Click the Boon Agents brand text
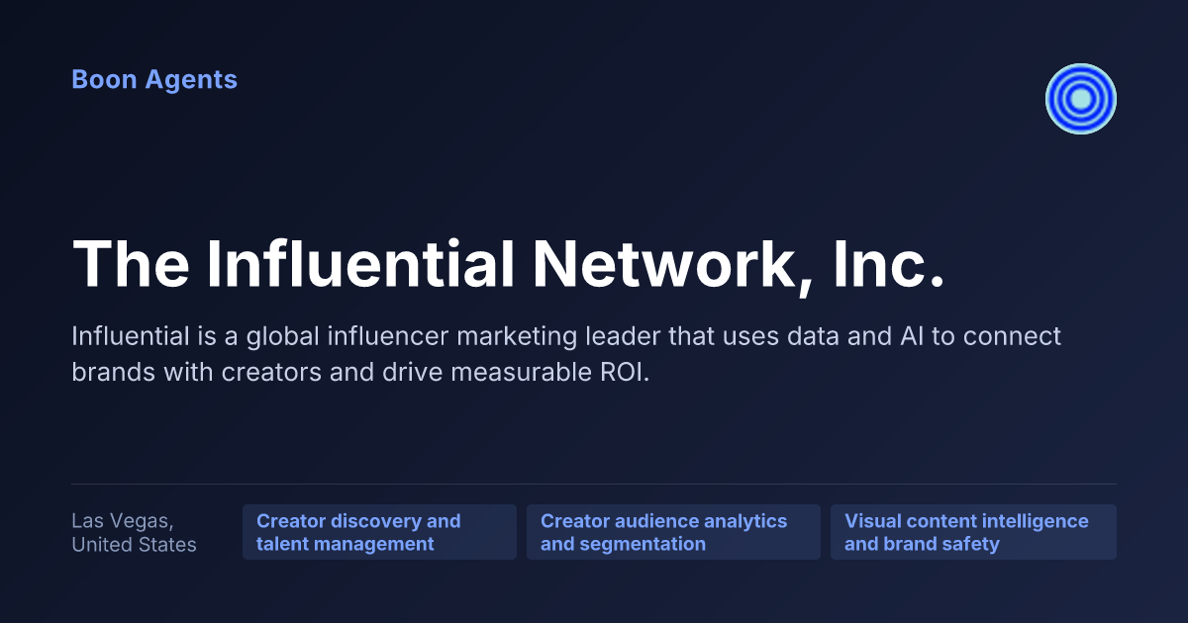This screenshot has width=1188, height=623. coord(154,80)
